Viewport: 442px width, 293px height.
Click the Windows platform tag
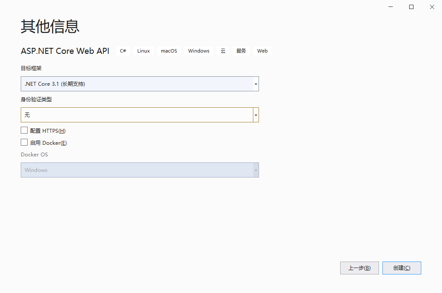click(199, 51)
